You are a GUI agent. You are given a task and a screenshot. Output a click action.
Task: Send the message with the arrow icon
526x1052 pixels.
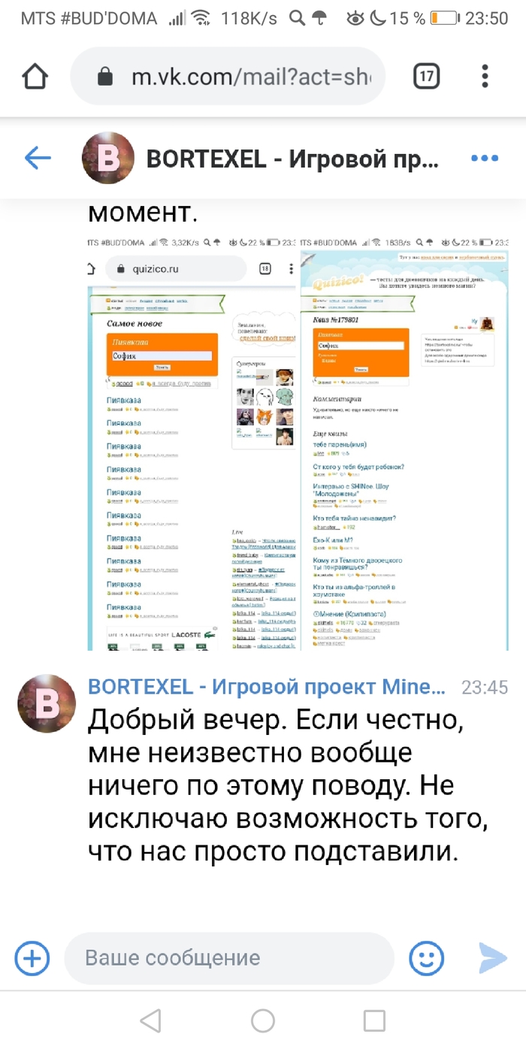(x=493, y=959)
